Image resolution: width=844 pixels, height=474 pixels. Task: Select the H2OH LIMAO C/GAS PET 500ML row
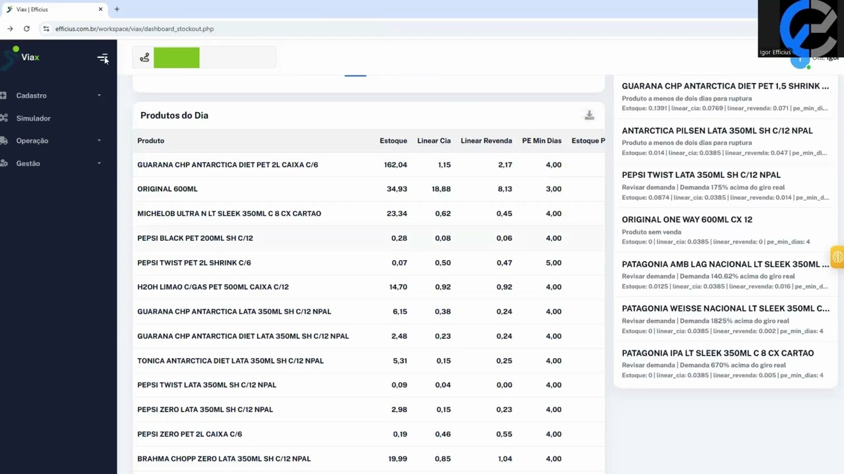(x=369, y=287)
